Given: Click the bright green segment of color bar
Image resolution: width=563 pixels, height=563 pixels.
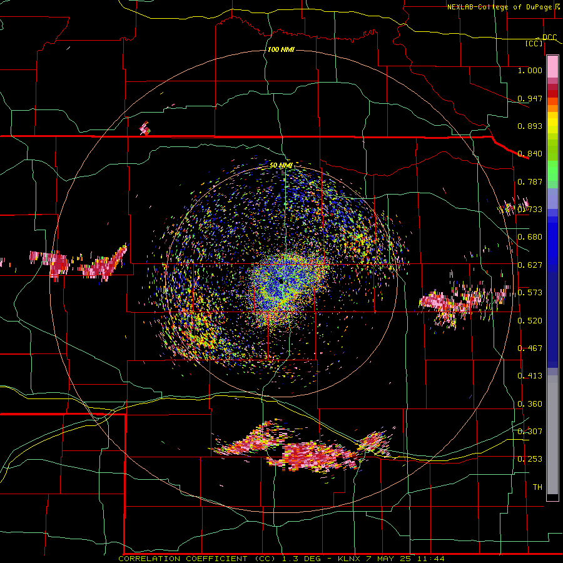Looking at the screenshot, I should pyautogui.click(x=552, y=171).
